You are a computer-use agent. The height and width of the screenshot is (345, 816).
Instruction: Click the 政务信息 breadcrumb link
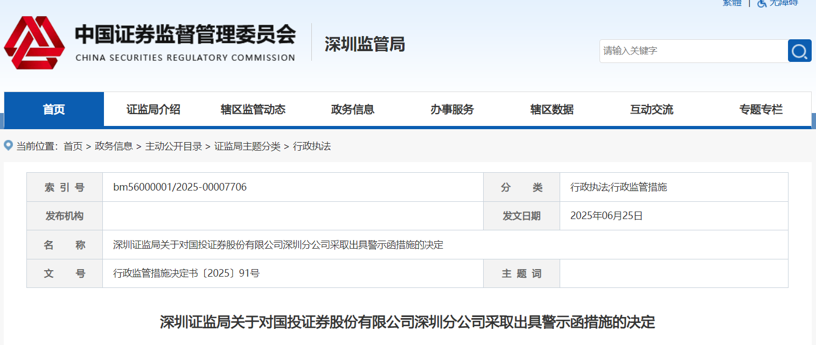tap(114, 146)
